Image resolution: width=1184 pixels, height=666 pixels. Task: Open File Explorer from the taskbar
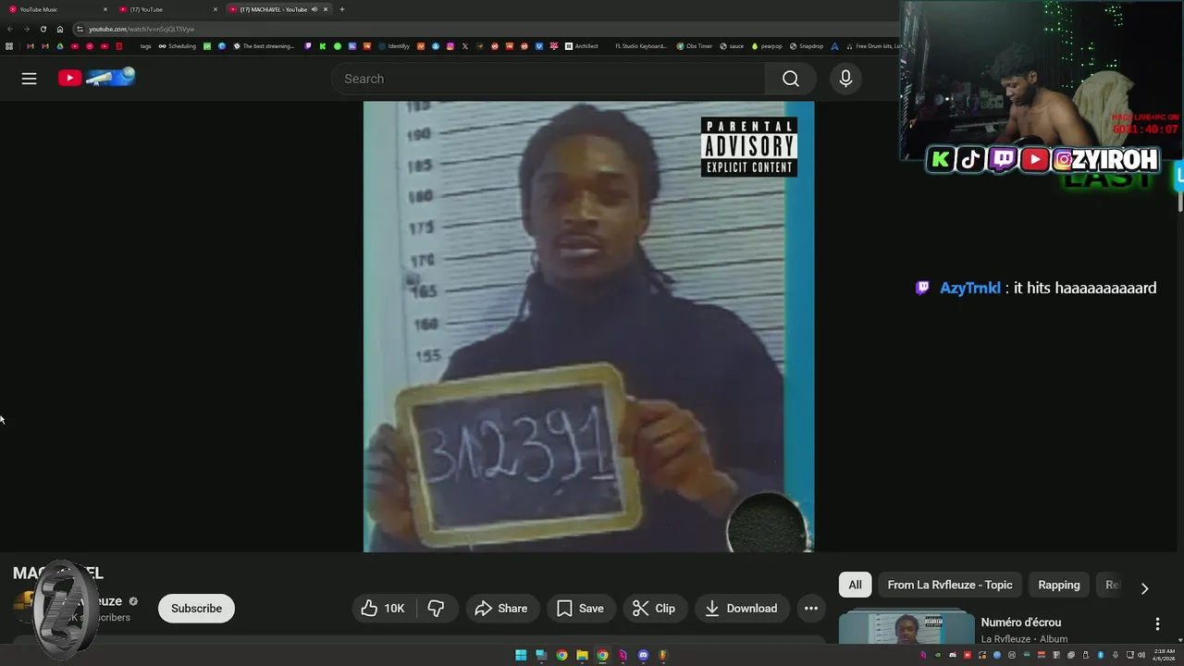click(582, 656)
